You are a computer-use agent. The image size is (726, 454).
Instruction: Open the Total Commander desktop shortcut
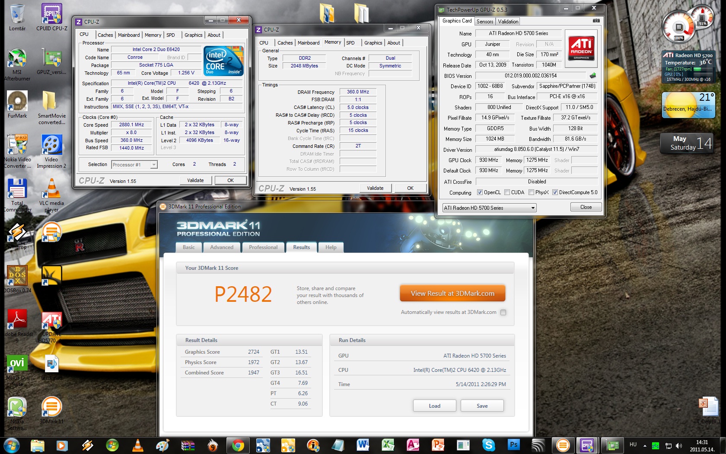[17, 195]
